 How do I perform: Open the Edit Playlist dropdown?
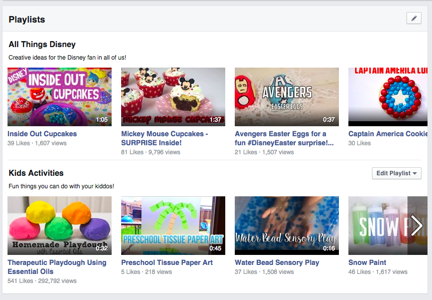pos(396,173)
